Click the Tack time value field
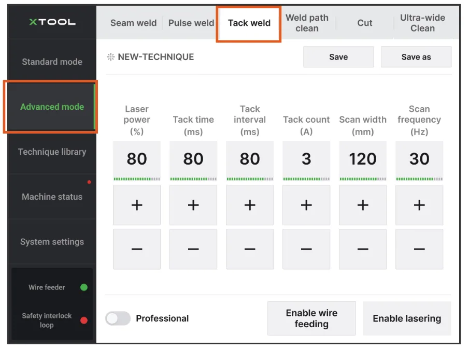The height and width of the screenshot is (351, 469). 193,158
